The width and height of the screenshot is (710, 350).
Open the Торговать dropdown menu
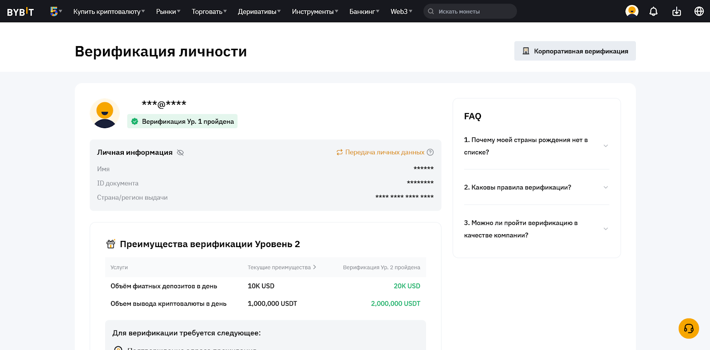coord(209,12)
